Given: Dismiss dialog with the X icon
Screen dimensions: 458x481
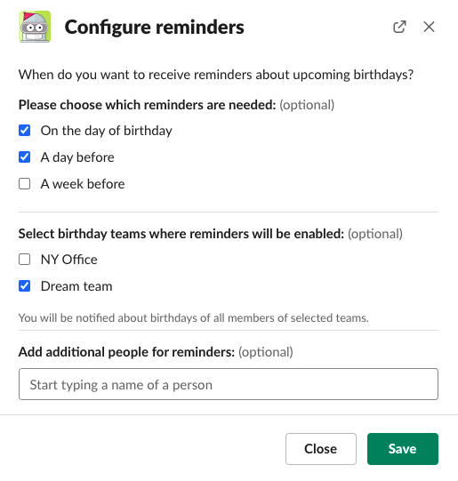Looking at the screenshot, I should [429, 27].
